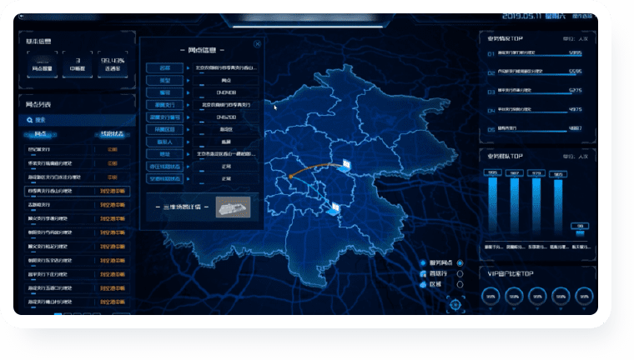
Task: Click the 4975 value in rank 04
Action: (575, 109)
